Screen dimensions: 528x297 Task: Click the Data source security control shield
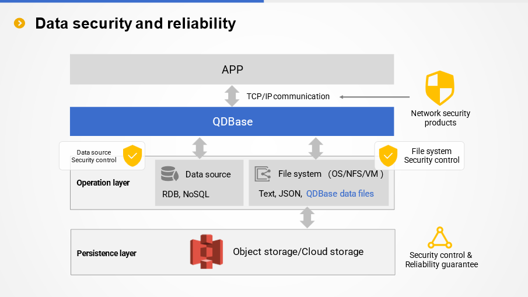[x=132, y=156]
